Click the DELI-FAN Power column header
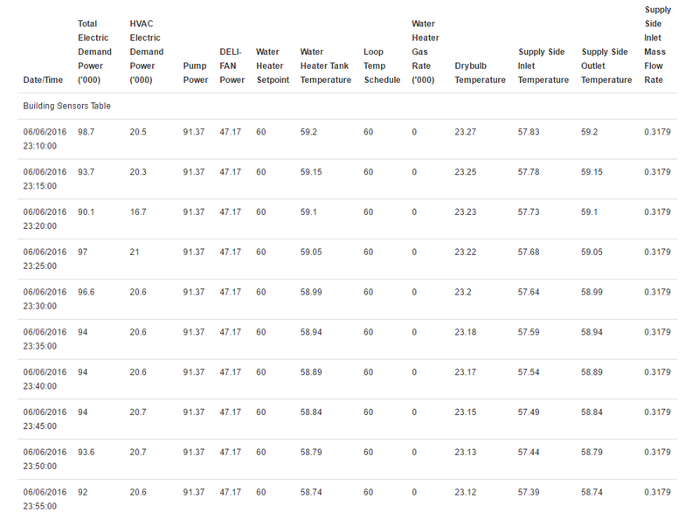This screenshot has height=519, width=699. click(x=232, y=66)
